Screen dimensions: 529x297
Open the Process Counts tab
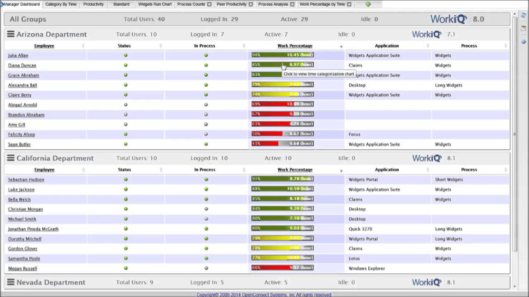point(191,4)
